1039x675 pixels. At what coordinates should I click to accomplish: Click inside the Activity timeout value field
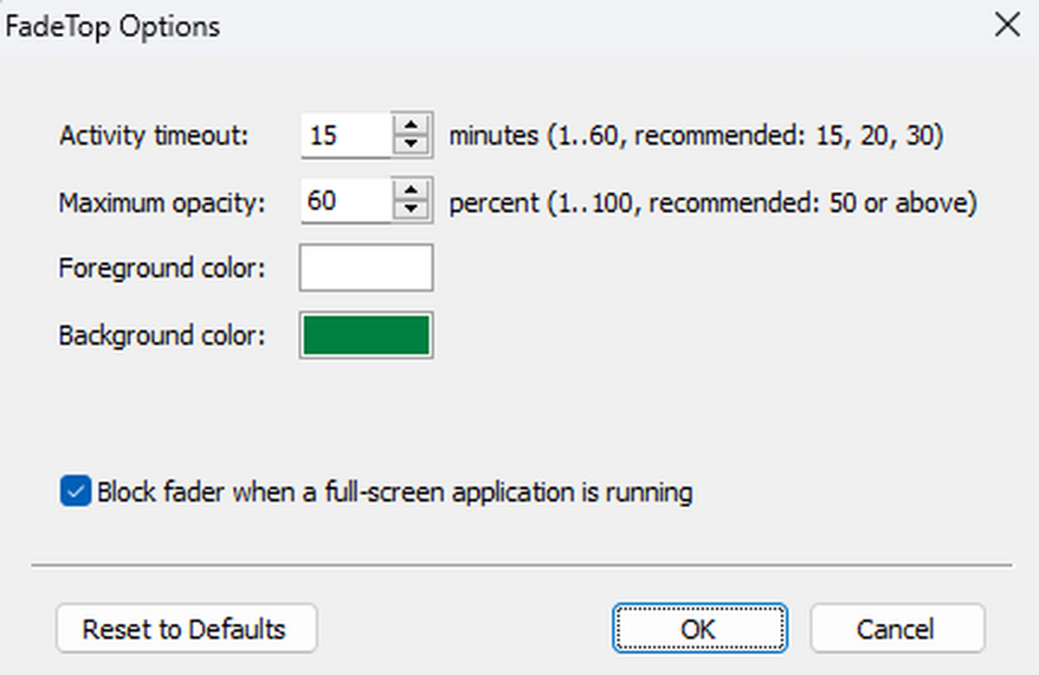pos(345,136)
